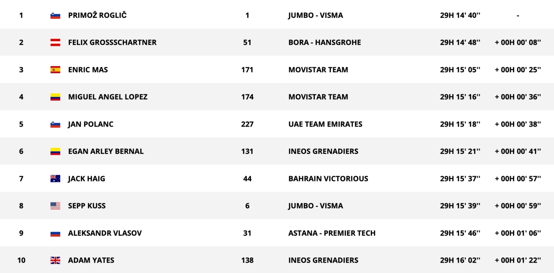Screen dimensions: 554x273
Task: Click the Spanish flag beside Enric Mas
Action: 55,70
